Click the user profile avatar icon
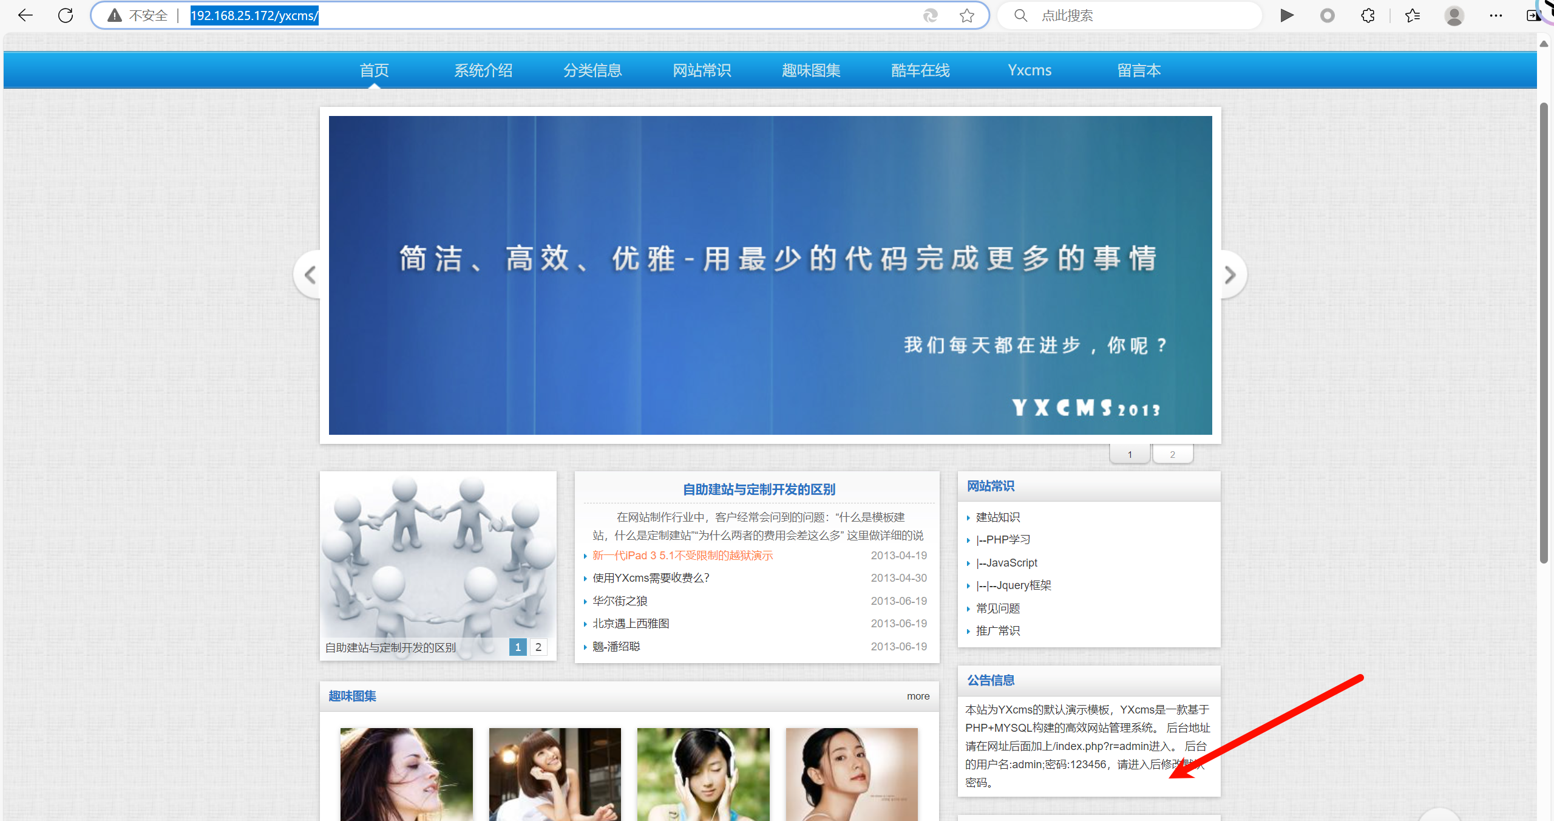Screen dimensions: 1554x821 pyautogui.click(x=1454, y=16)
